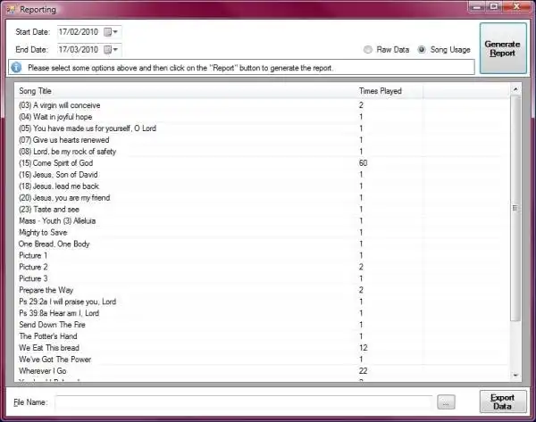536x422 pixels.
Task: Click the Reporting window title icon
Action: pyautogui.click(x=11, y=9)
